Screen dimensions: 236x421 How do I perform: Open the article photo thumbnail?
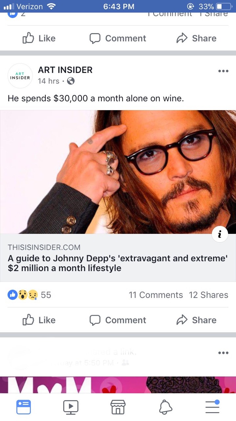tap(118, 172)
